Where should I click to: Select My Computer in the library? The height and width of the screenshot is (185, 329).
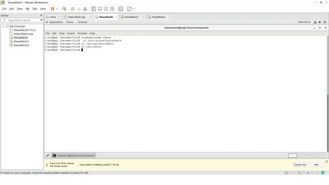click(17, 26)
